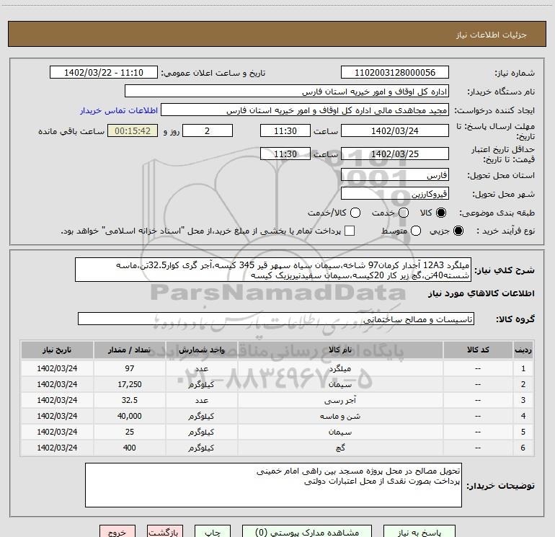This screenshot has width=555, height=537.
Task: Click مشاهده مدارک پیوستی (0) button
Action: click(x=307, y=531)
